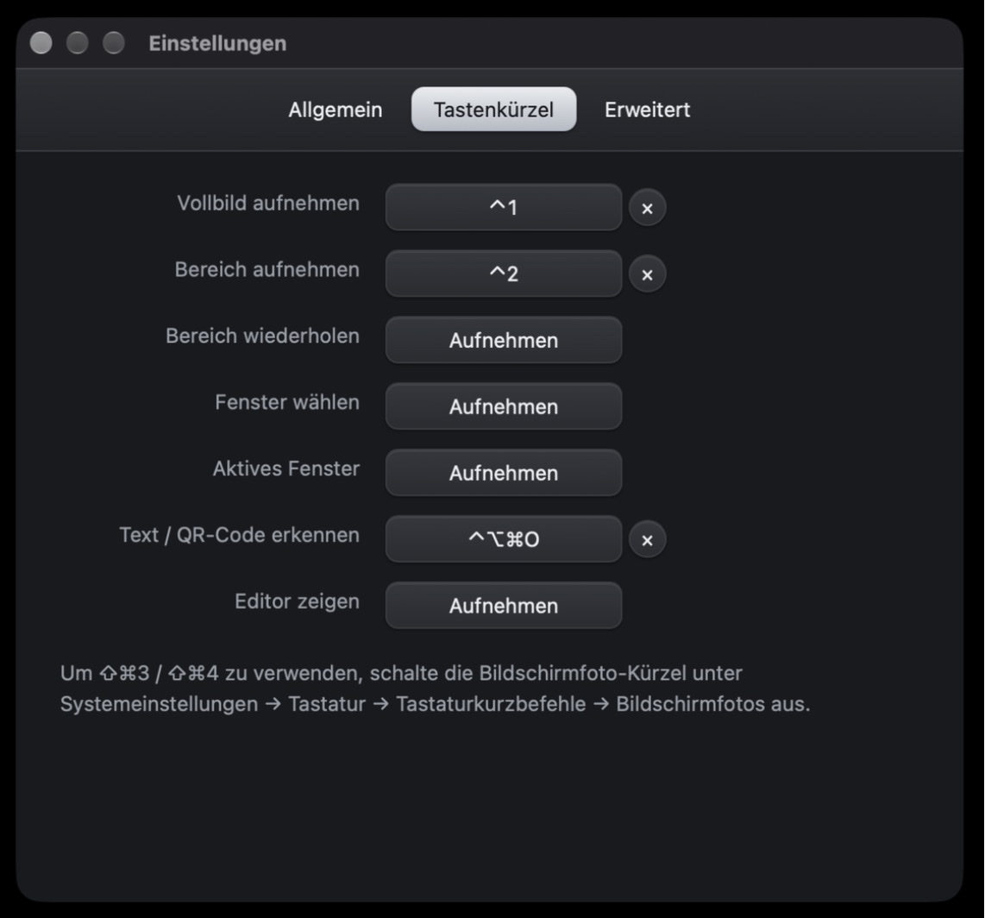
Task: Click the Bildschirmfoto-Kürzel hint text
Action: click(x=436, y=688)
